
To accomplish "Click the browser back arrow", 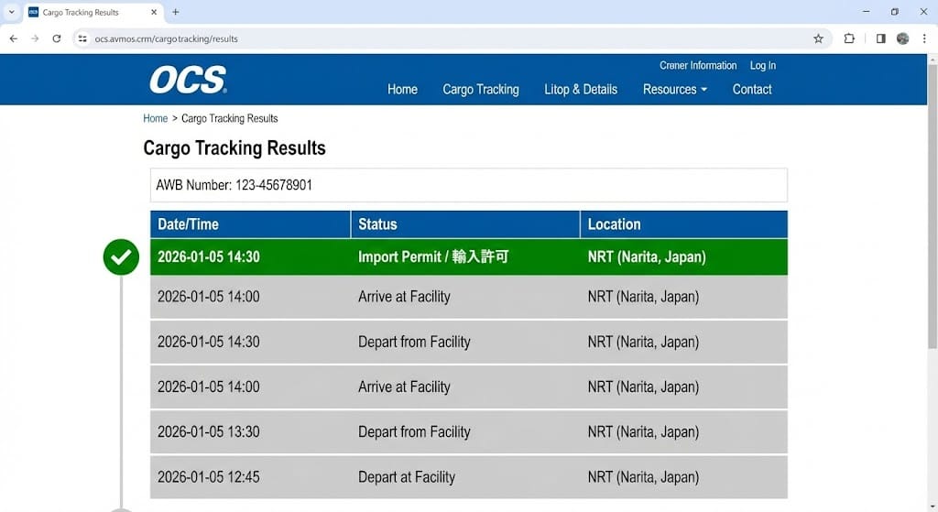I will tap(13, 38).
